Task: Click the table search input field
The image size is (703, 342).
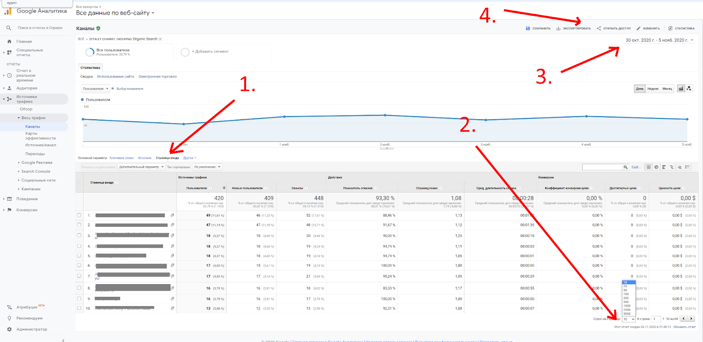Action: pos(602,167)
